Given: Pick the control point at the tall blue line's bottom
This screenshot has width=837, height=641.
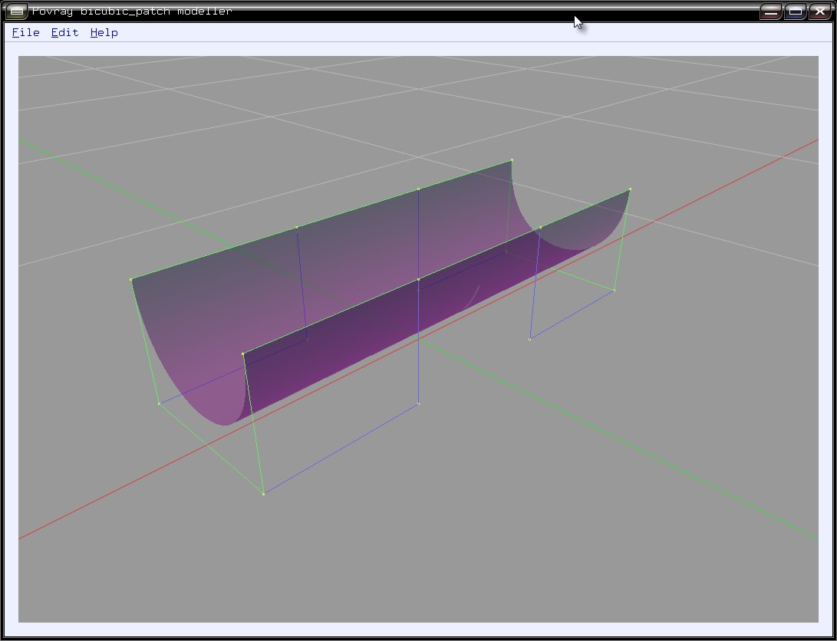Looking at the screenshot, I should click(418, 403).
